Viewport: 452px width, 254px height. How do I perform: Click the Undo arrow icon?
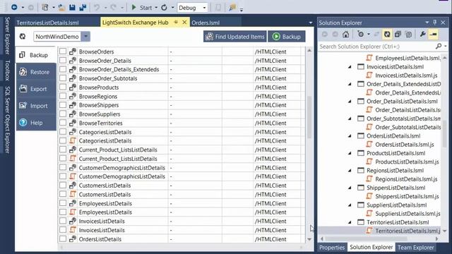(x=97, y=8)
